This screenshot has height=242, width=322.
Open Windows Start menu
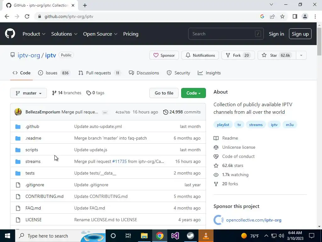(x=8, y=236)
